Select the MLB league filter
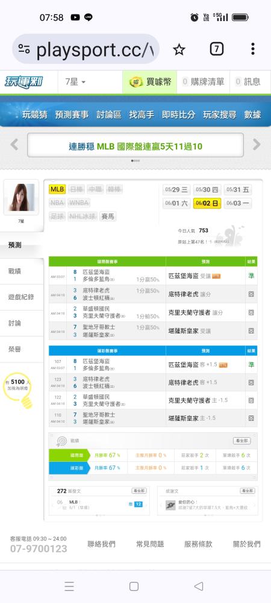Screen dimensions: 271x603 pyautogui.click(x=57, y=189)
